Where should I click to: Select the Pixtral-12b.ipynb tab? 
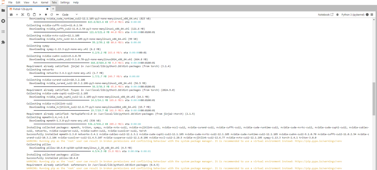pos(29,9)
